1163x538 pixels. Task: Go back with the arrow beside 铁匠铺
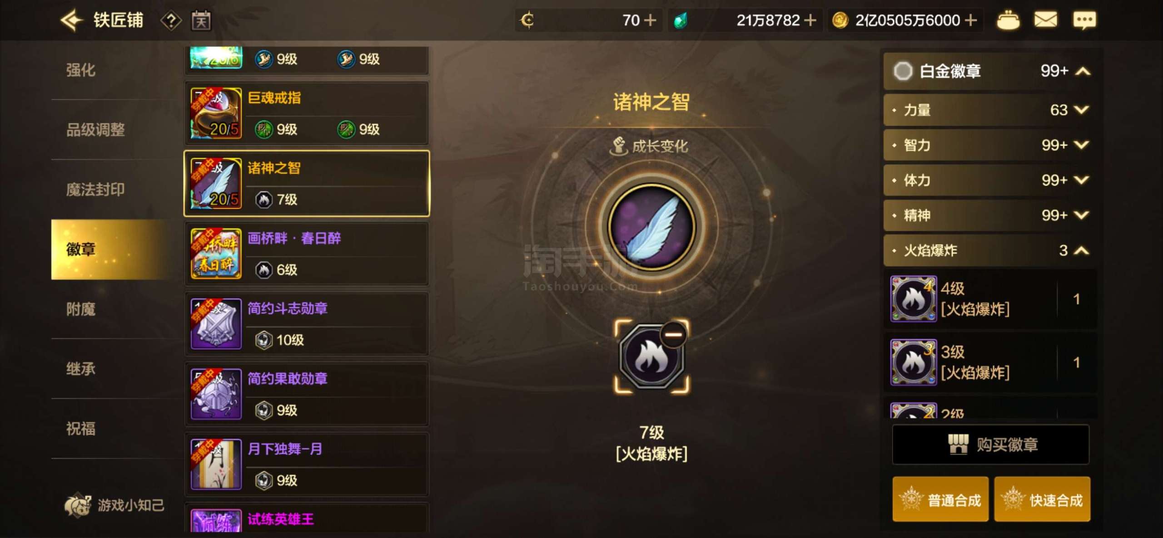[71, 20]
